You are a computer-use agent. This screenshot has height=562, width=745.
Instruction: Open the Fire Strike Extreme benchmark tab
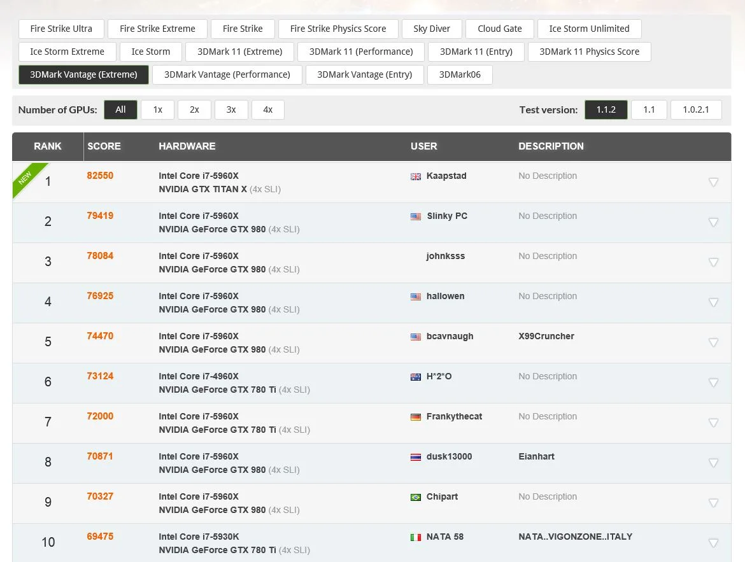tap(157, 29)
